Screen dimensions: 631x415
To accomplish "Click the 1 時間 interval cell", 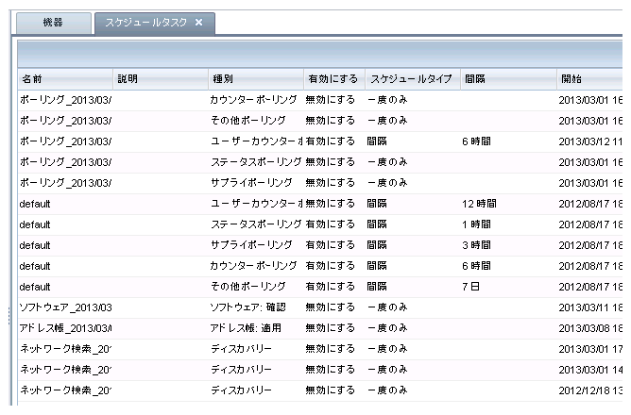I will pos(479,224).
